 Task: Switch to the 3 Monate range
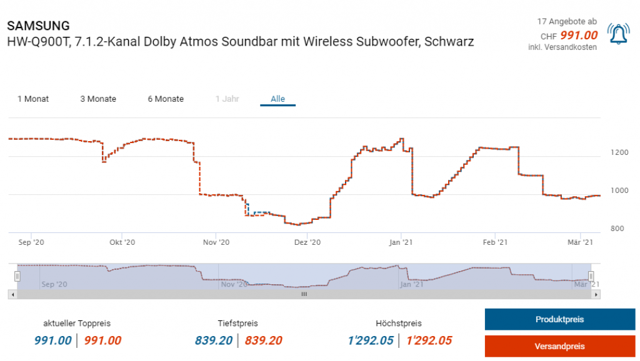[x=98, y=99]
